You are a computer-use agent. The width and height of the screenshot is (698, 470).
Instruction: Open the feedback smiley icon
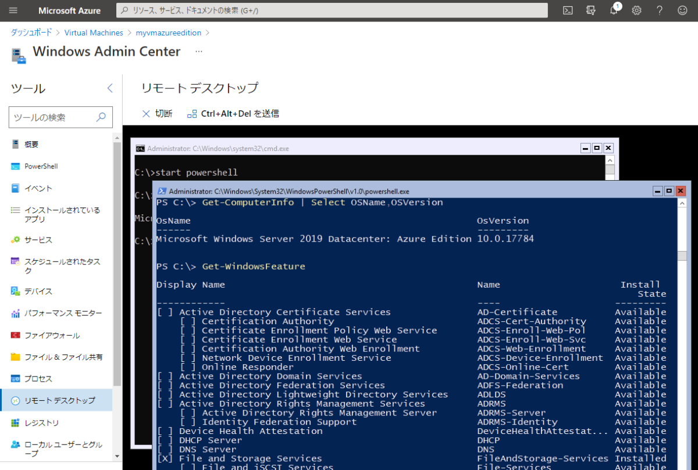(x=682, y=10)
